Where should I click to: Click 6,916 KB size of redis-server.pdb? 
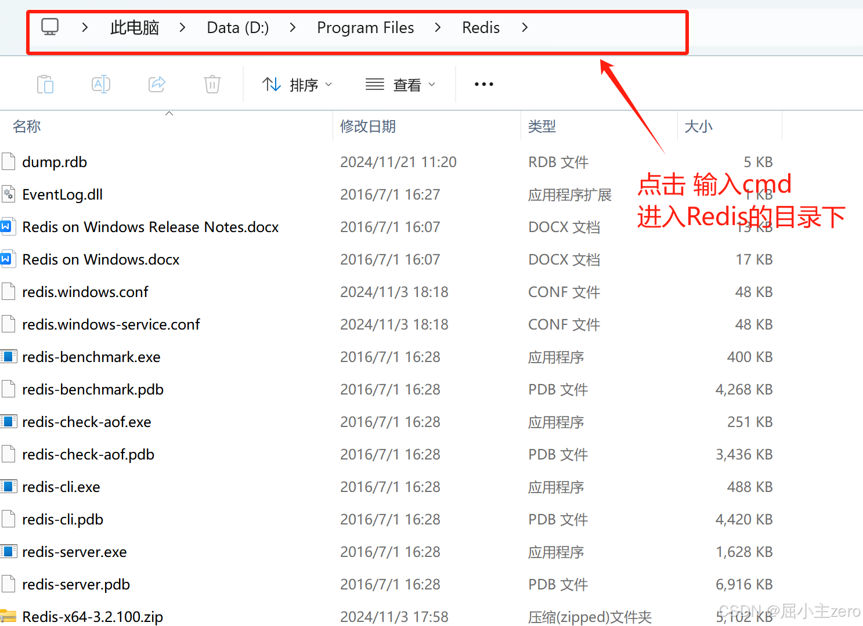pos(744,584)
